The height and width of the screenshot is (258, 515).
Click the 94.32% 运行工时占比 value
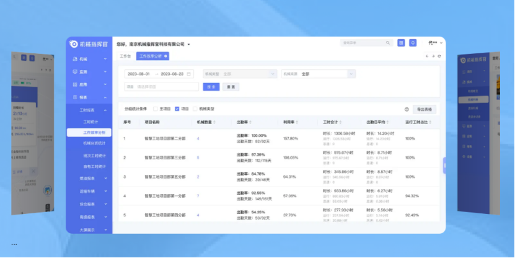tap(412, 196)
